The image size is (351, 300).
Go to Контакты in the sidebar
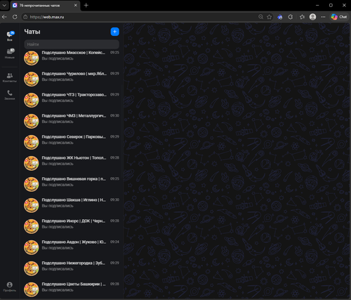10,77
